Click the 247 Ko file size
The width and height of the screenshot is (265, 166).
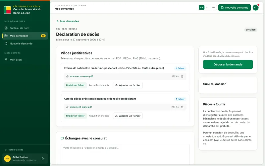(175, 107)
